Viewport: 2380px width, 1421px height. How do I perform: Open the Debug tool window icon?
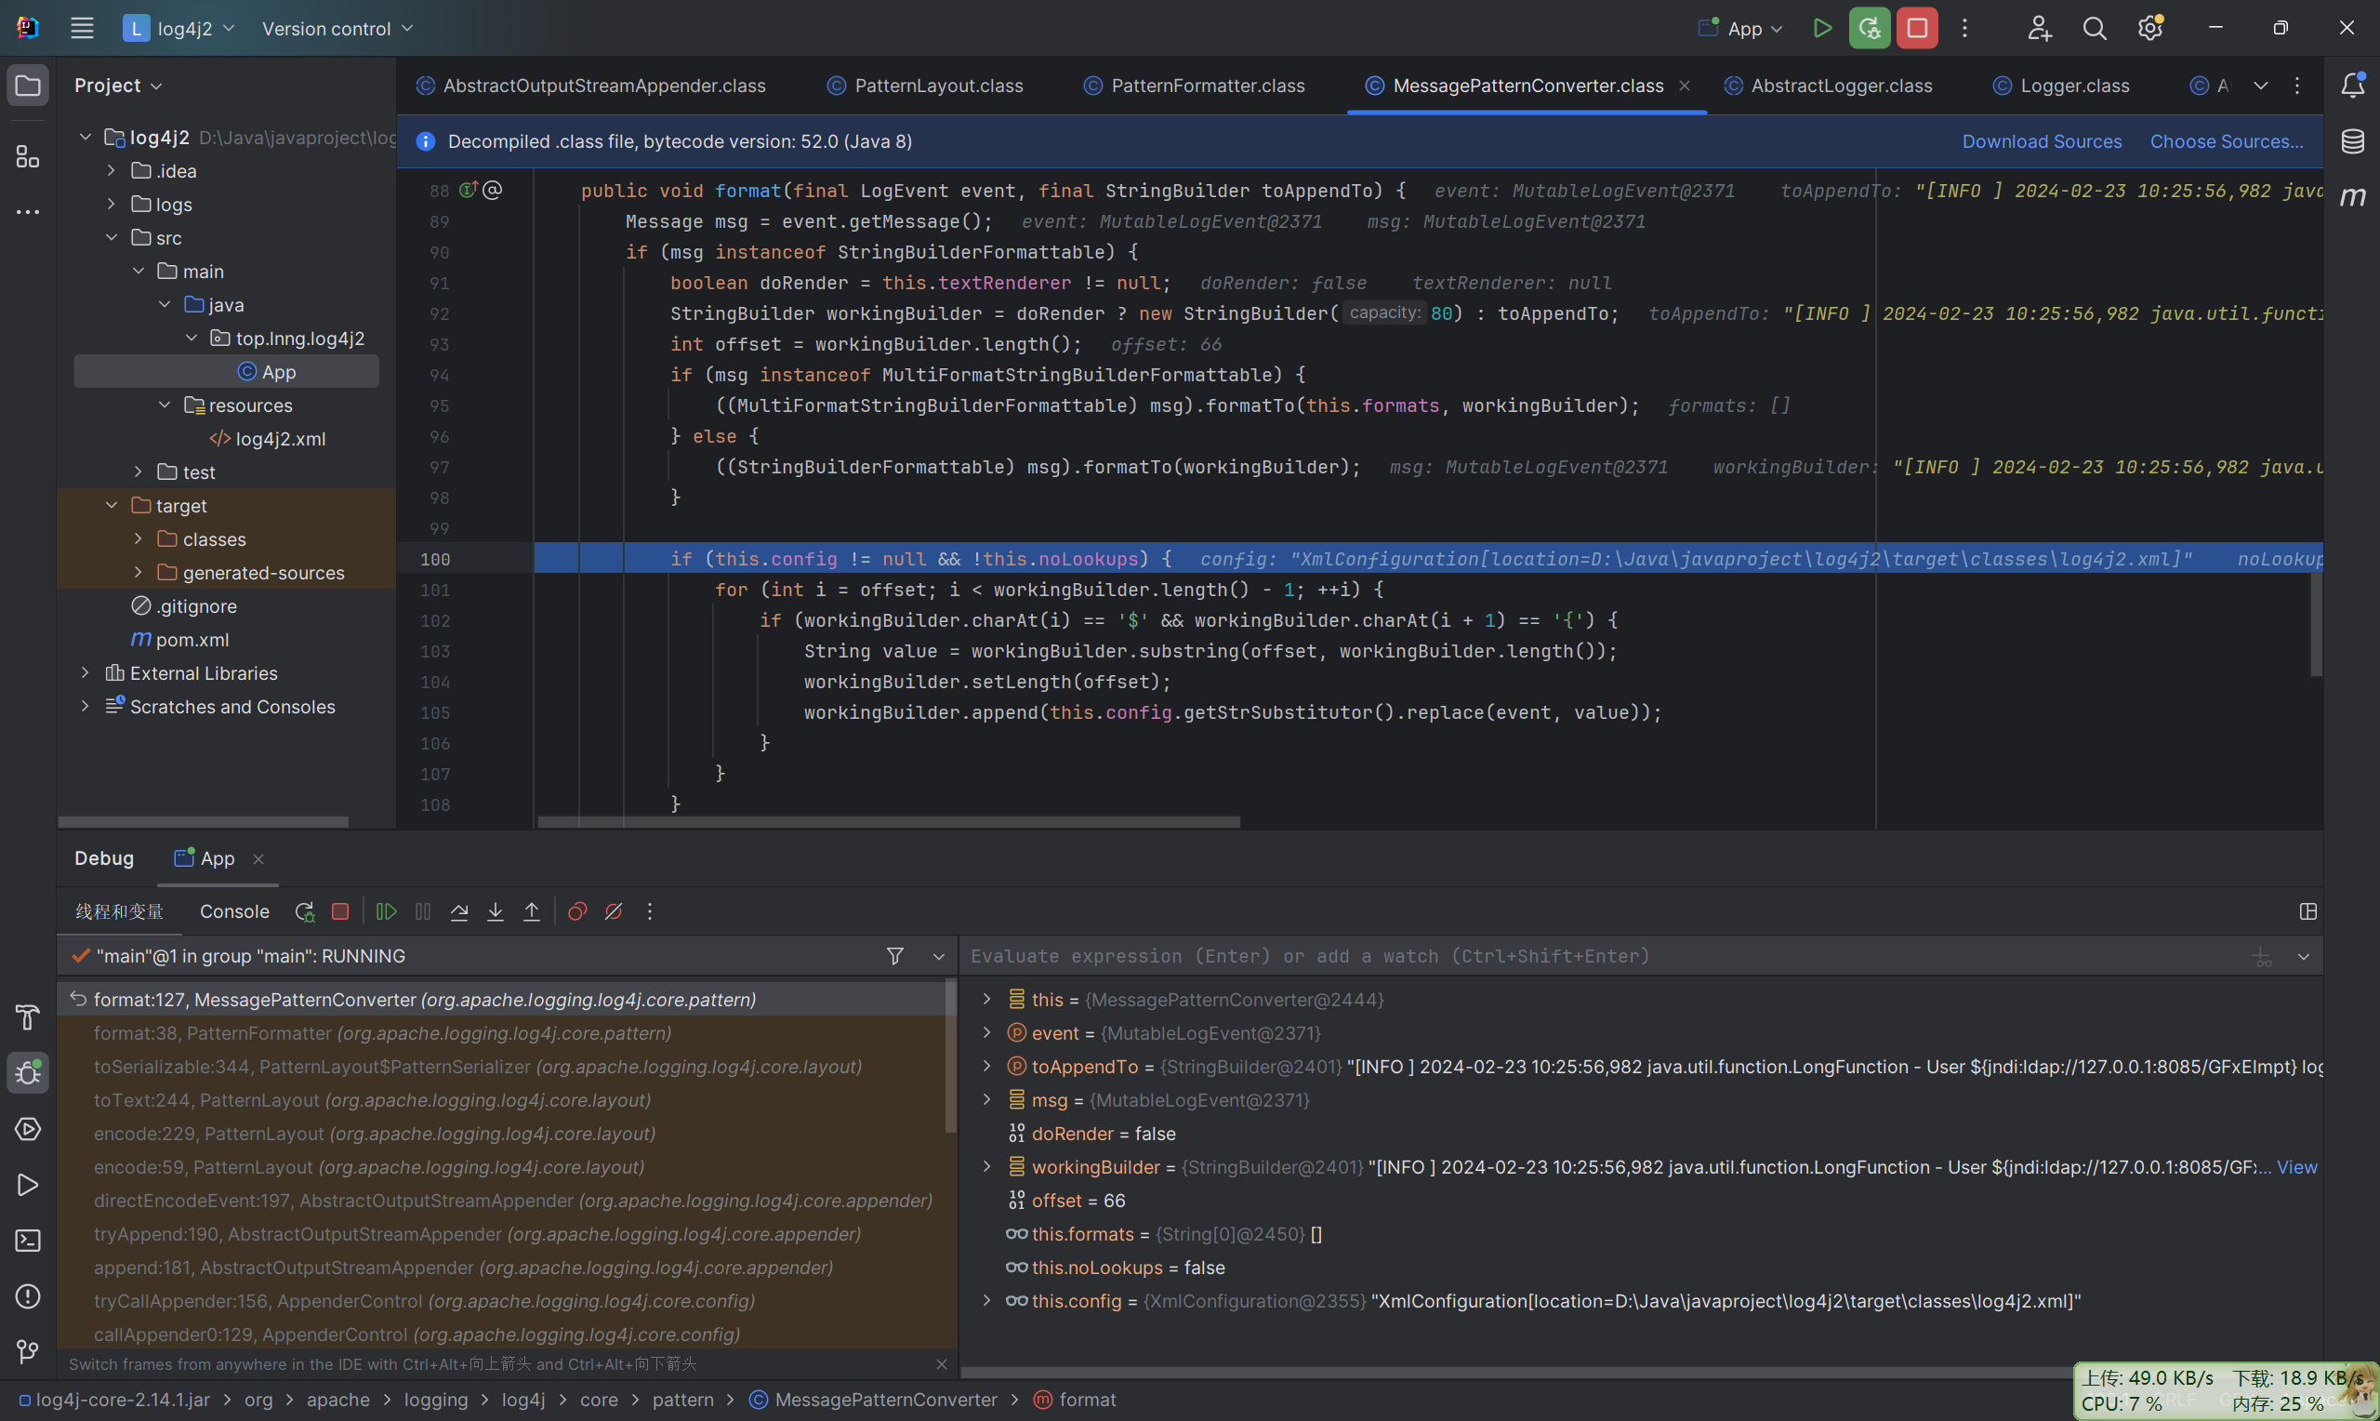(28, 1072)
